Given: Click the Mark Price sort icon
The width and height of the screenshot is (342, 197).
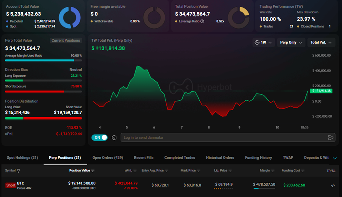Looking at the screenshot, I should [198, 171].
